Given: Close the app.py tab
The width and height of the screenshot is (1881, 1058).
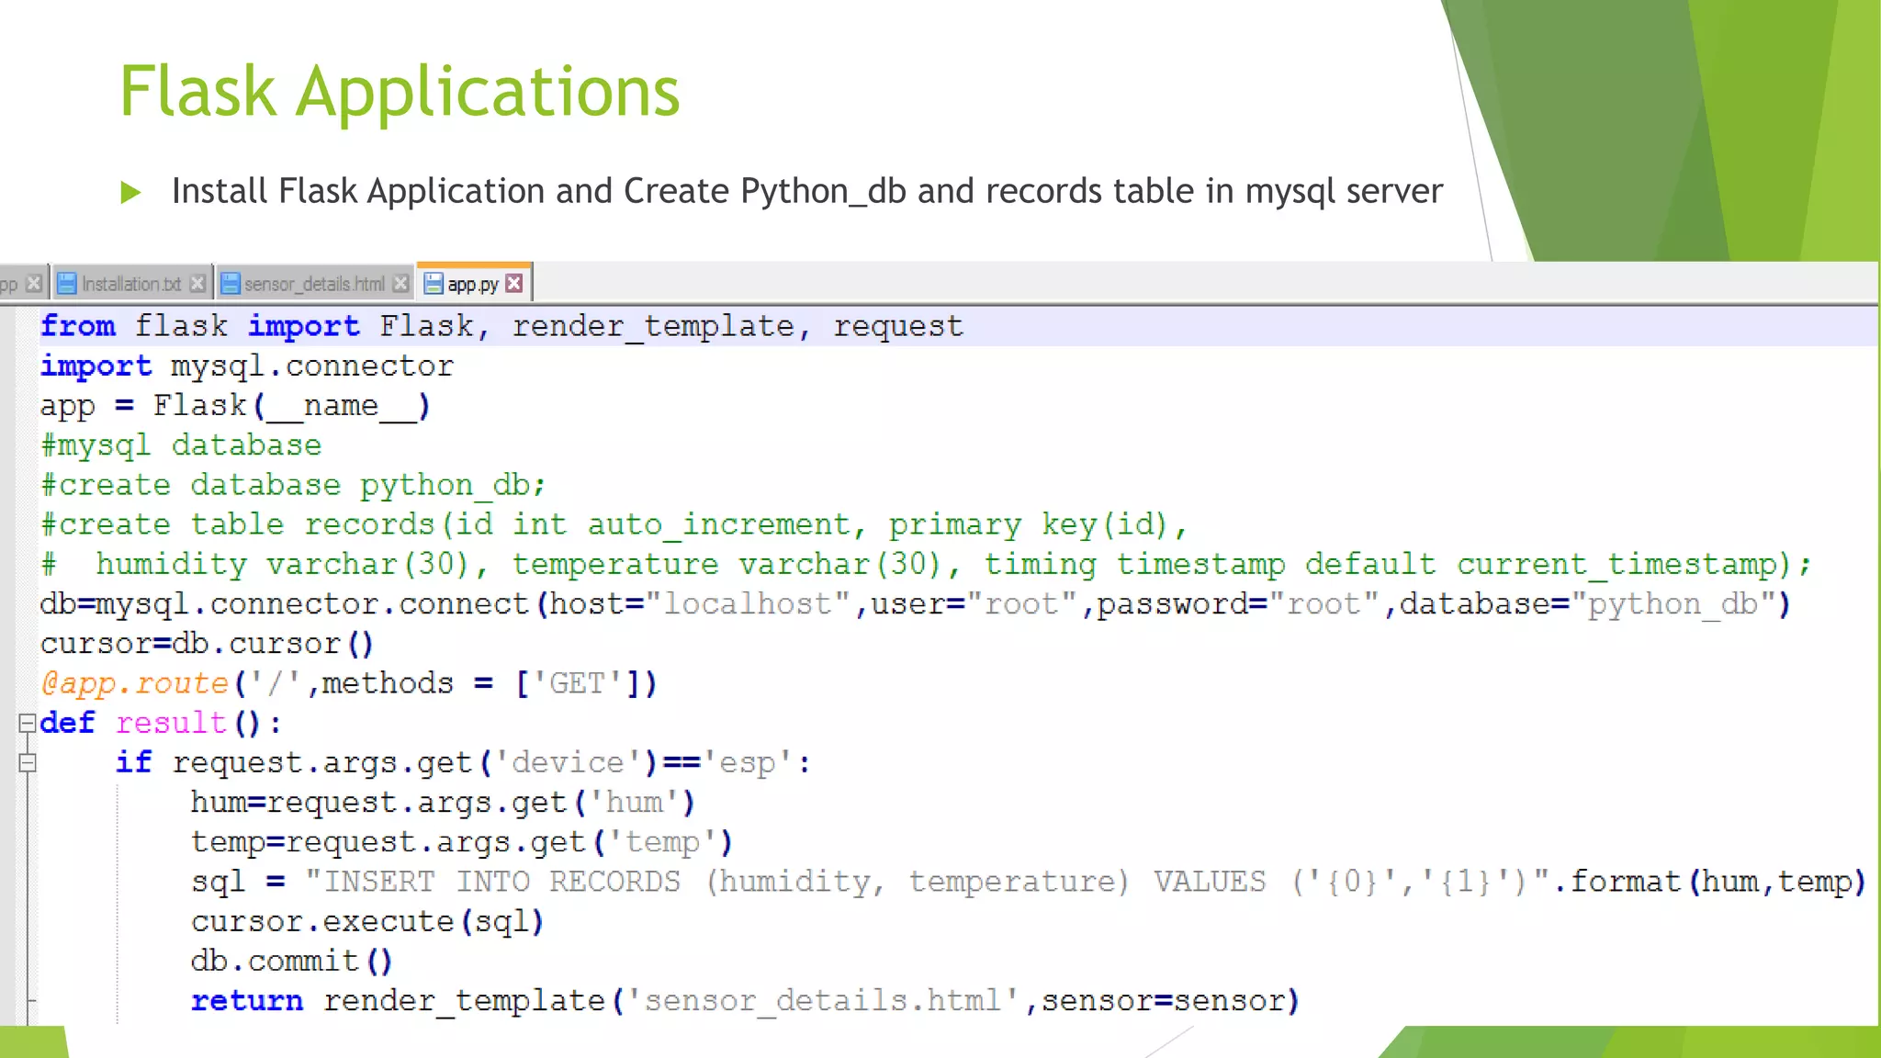Looking at the screenshot, I should click(514, 283).
